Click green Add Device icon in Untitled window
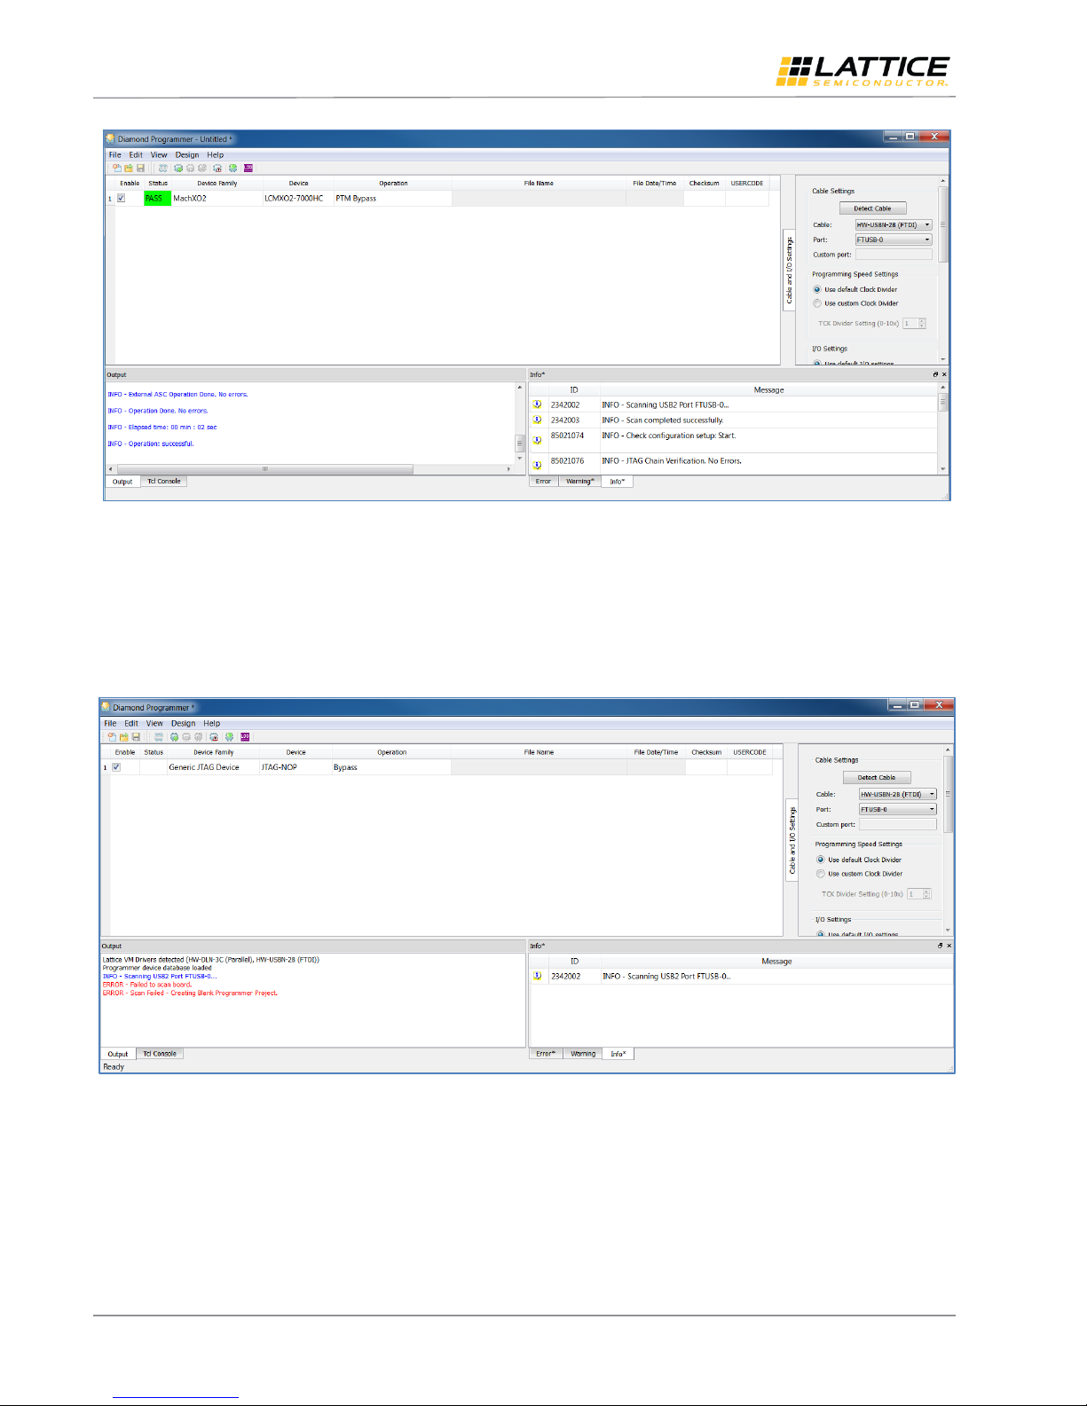The width and height of the screenshot is (1087, 1406). click(x=178, y=168)
